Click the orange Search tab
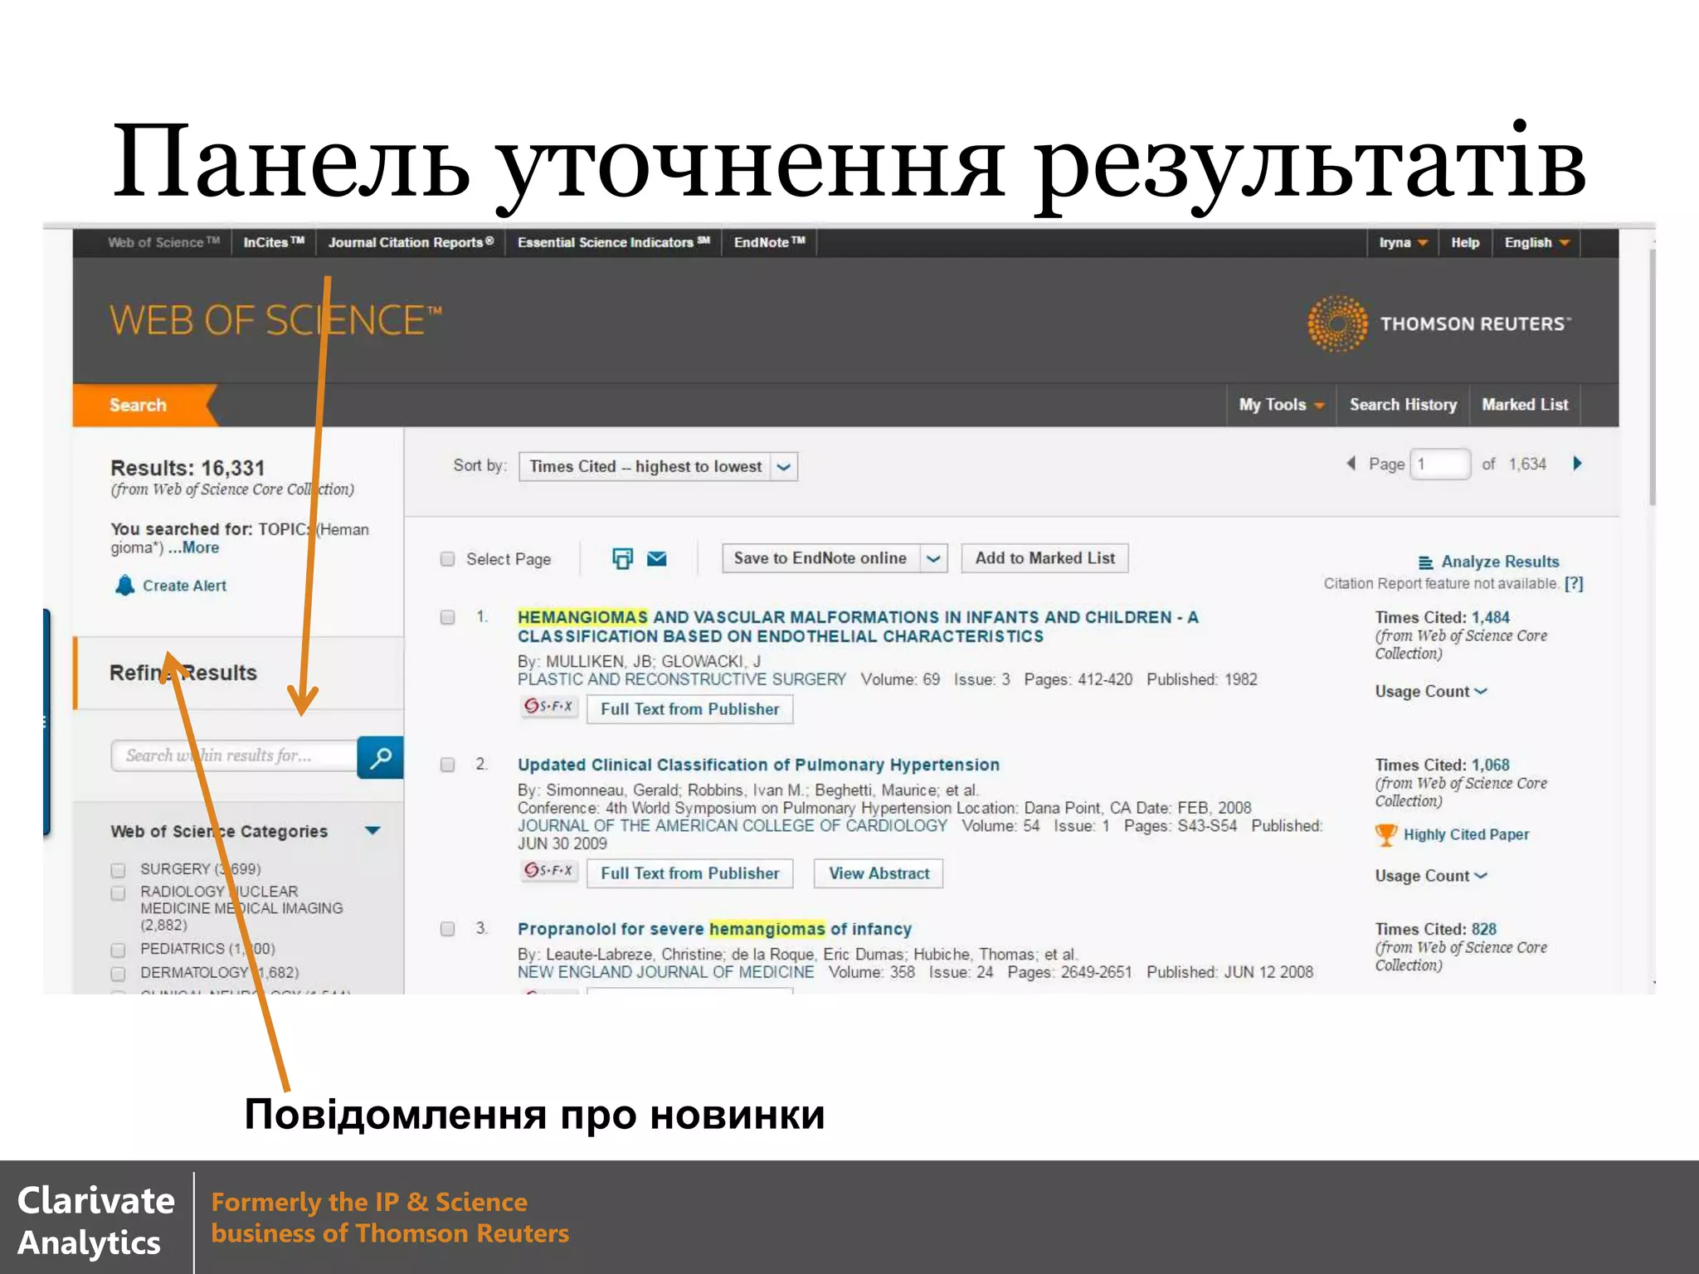Image resolution: width=1699 pixels, height=1274 pixels. point(139,405)
